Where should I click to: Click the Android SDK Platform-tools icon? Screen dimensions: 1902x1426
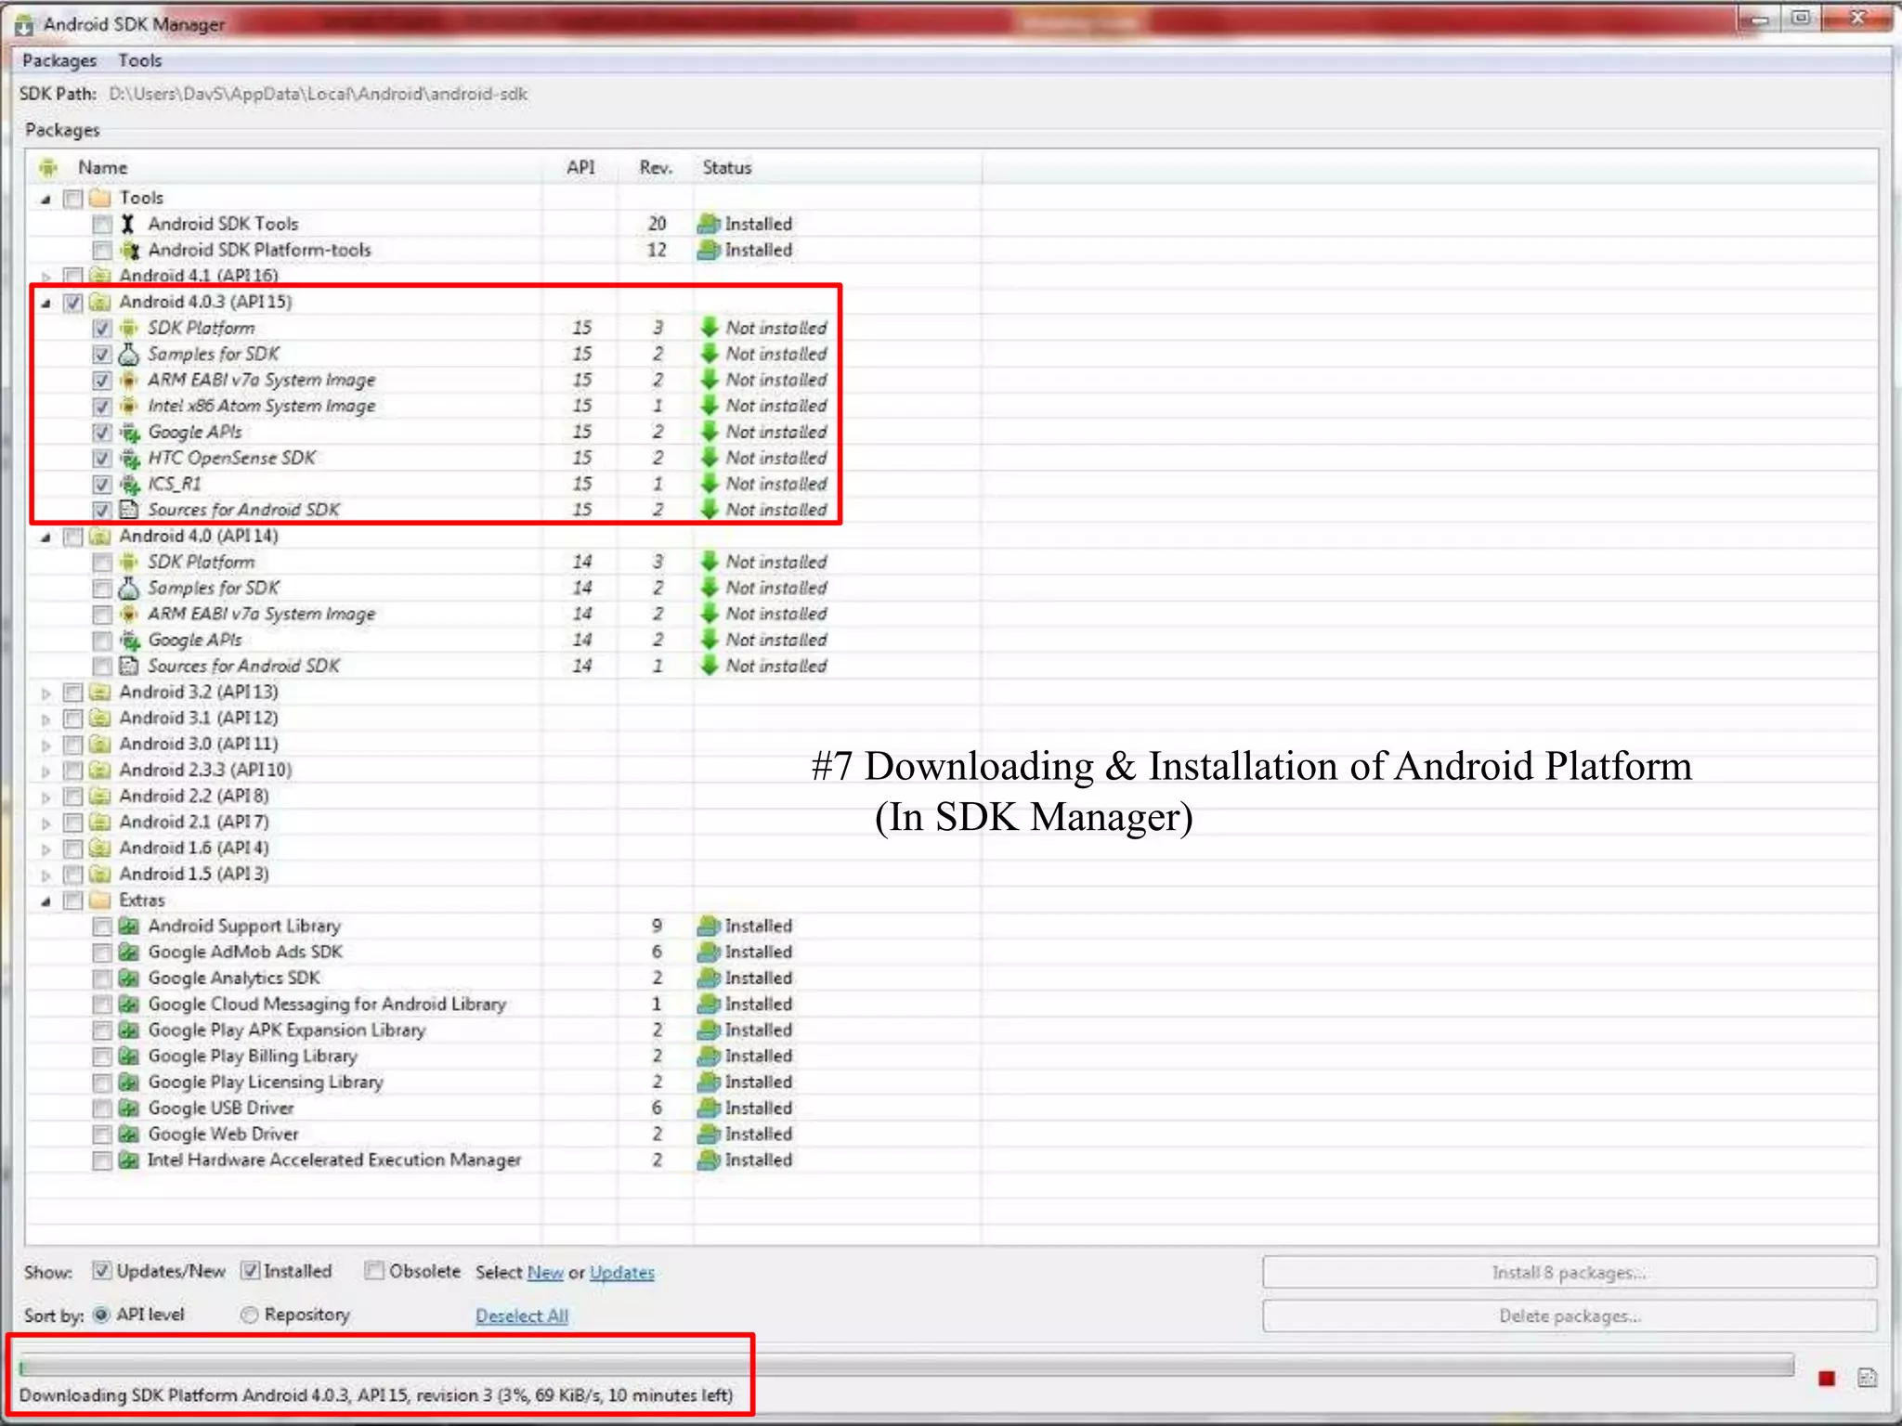[x=130, y=250]
